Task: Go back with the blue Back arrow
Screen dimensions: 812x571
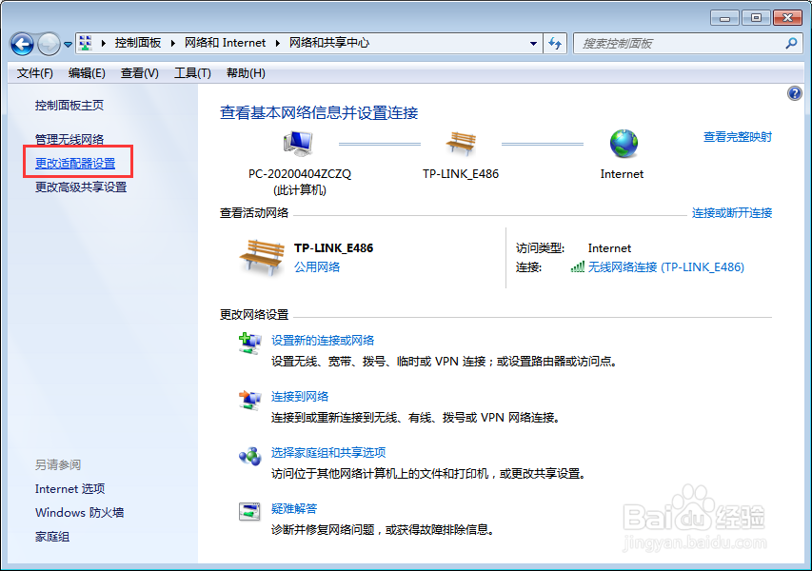Action: [22, 44]
